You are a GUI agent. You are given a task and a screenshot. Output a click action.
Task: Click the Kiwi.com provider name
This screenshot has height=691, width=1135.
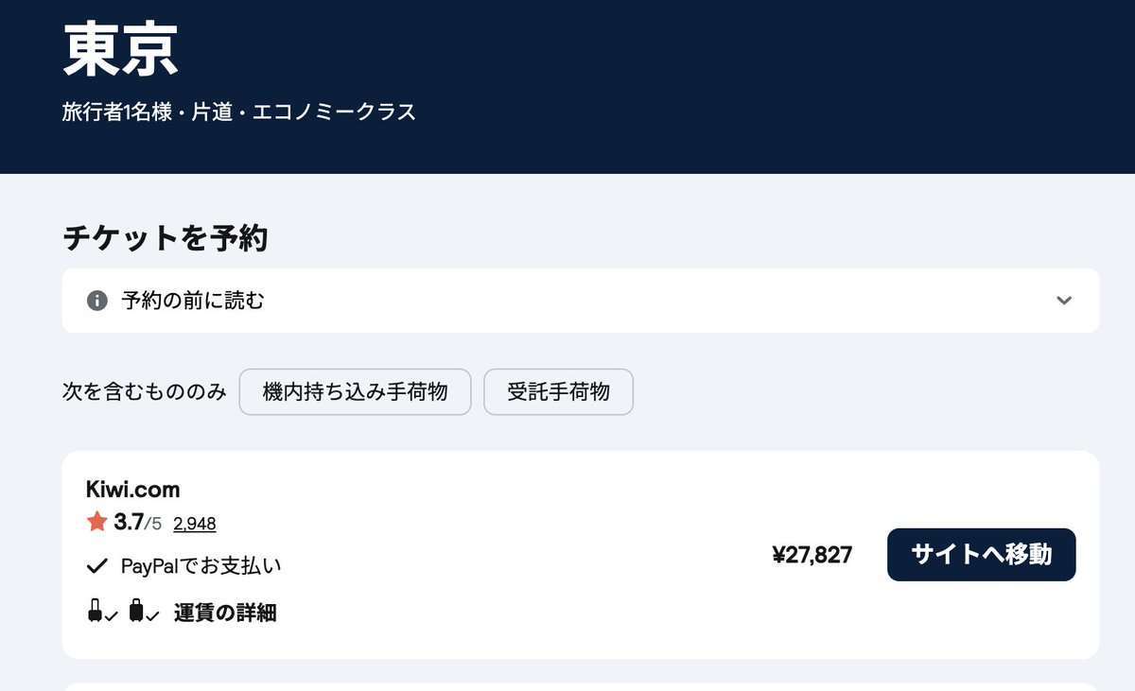pyautogui.click(x=132, y=490)
